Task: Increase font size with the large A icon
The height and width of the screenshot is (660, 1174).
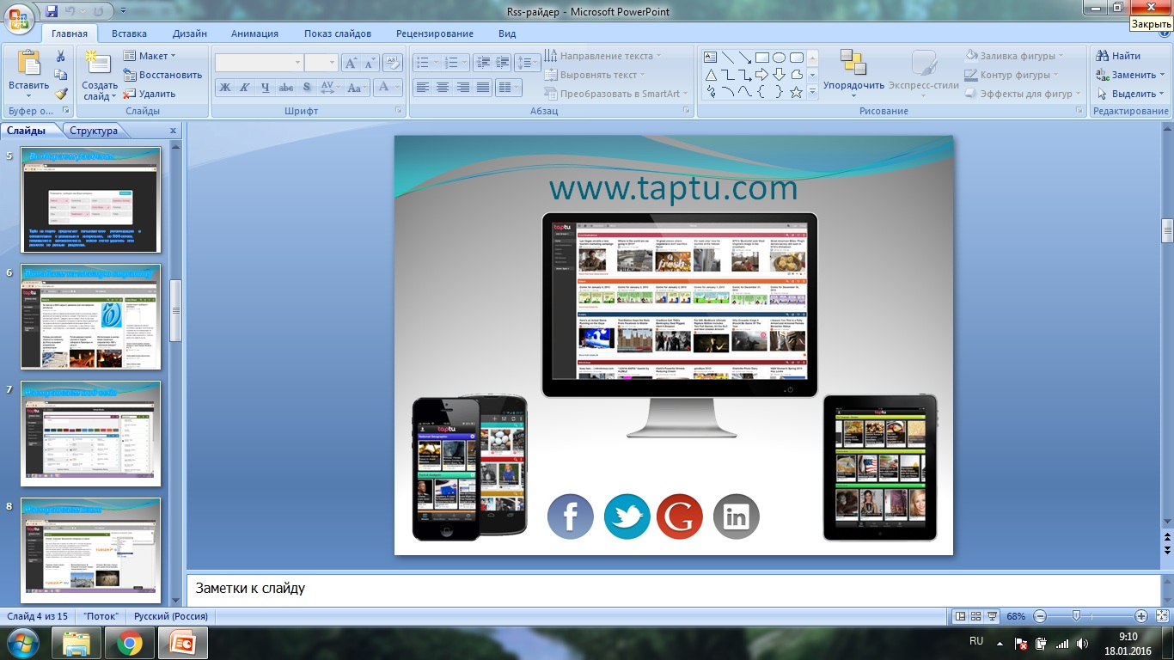Action: click(351, 63)
